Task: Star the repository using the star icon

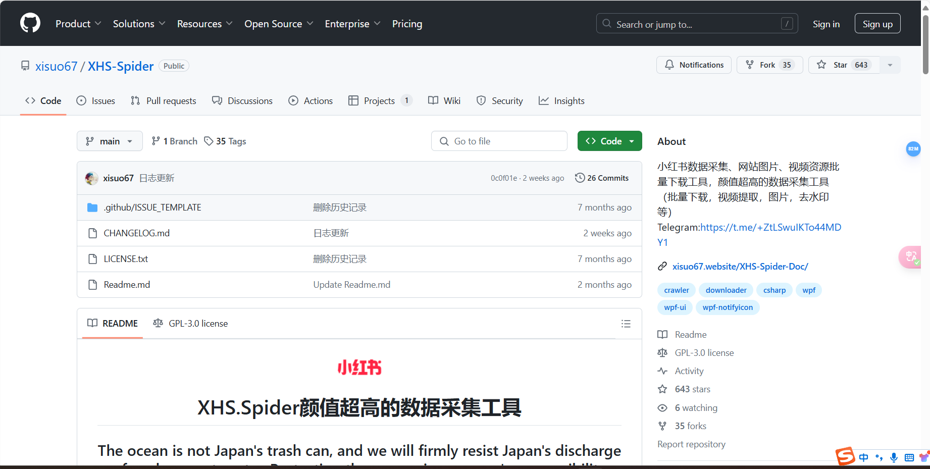Action: click(821, 65)
